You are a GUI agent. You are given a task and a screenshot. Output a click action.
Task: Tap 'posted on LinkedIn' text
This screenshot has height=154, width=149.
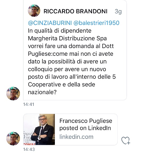[85, 128]
